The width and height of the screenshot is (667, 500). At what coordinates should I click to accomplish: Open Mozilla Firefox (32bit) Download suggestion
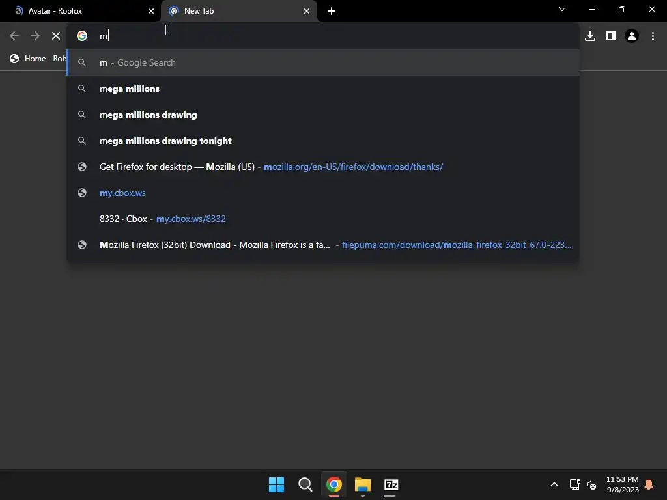pyautogui.click(x=323, y=245)
